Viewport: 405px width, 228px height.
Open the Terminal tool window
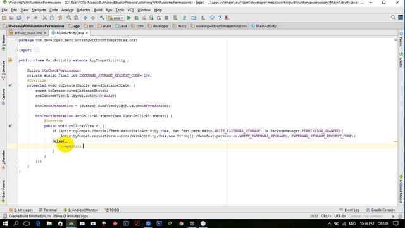pyautogui.click(x=48, y=210)
